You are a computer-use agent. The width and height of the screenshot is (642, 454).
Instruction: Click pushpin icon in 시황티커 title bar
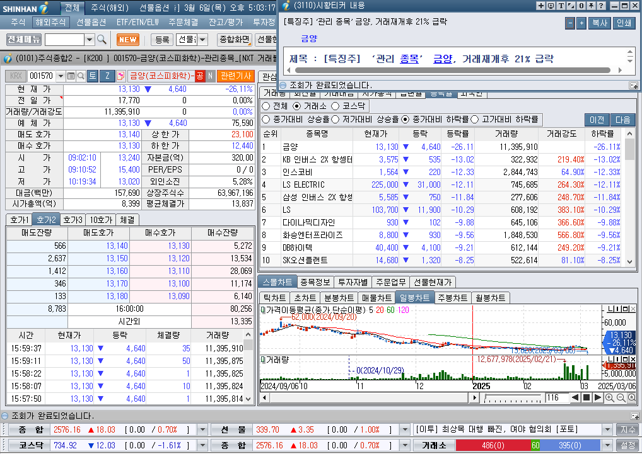pos(591,6)
